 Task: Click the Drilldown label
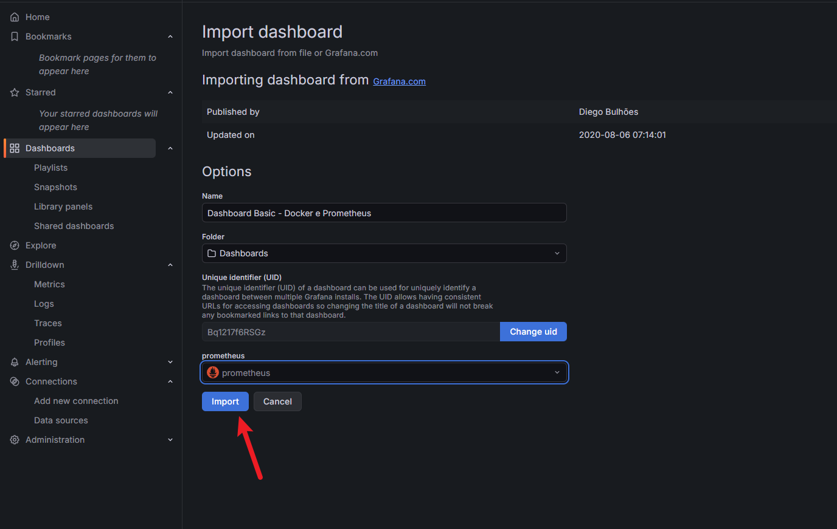[45, 265]
